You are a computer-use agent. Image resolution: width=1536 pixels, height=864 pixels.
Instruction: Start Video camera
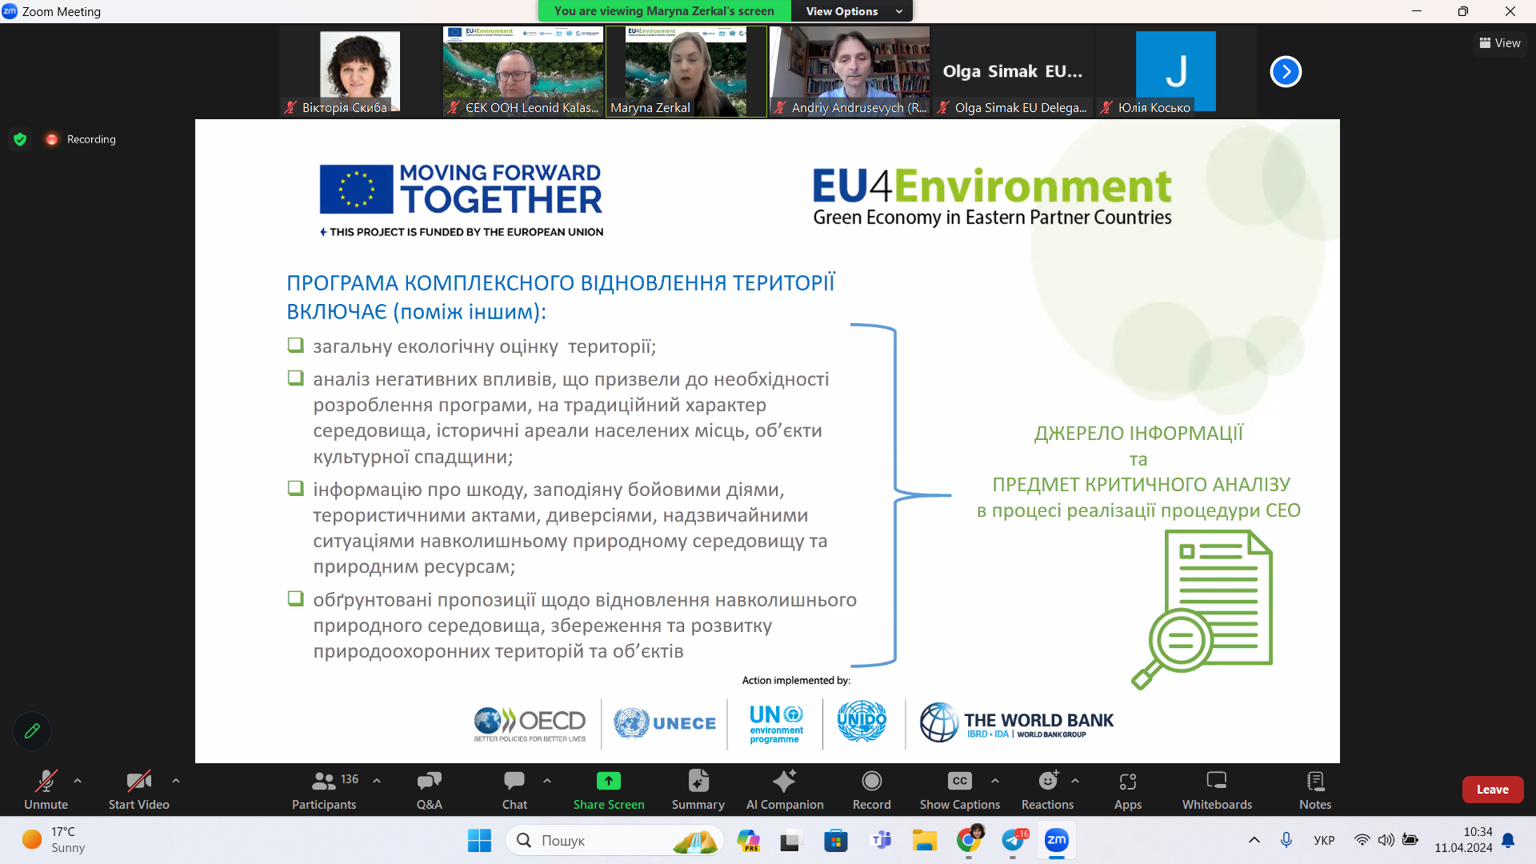click(x=138, y=789)
